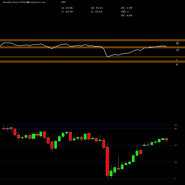Click the 'C: 18.59' close price value
The image size is (185, 185).
coord(67,12)
